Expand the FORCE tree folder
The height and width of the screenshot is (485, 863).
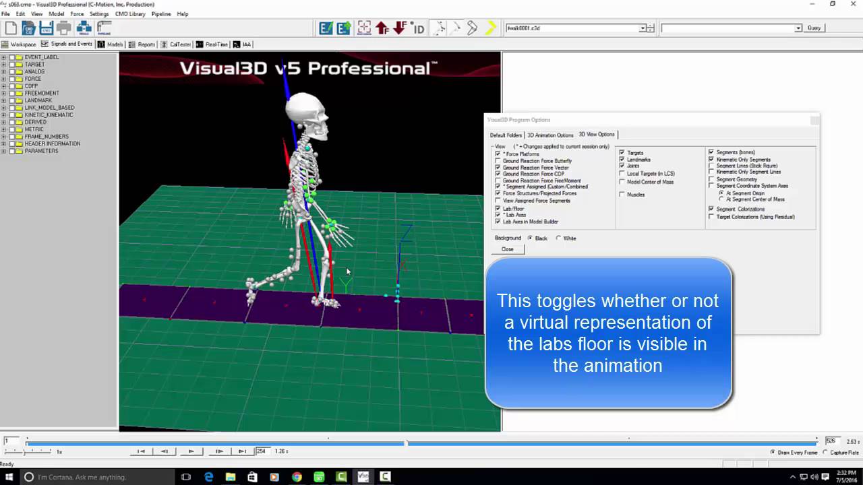tap(4, 79)
